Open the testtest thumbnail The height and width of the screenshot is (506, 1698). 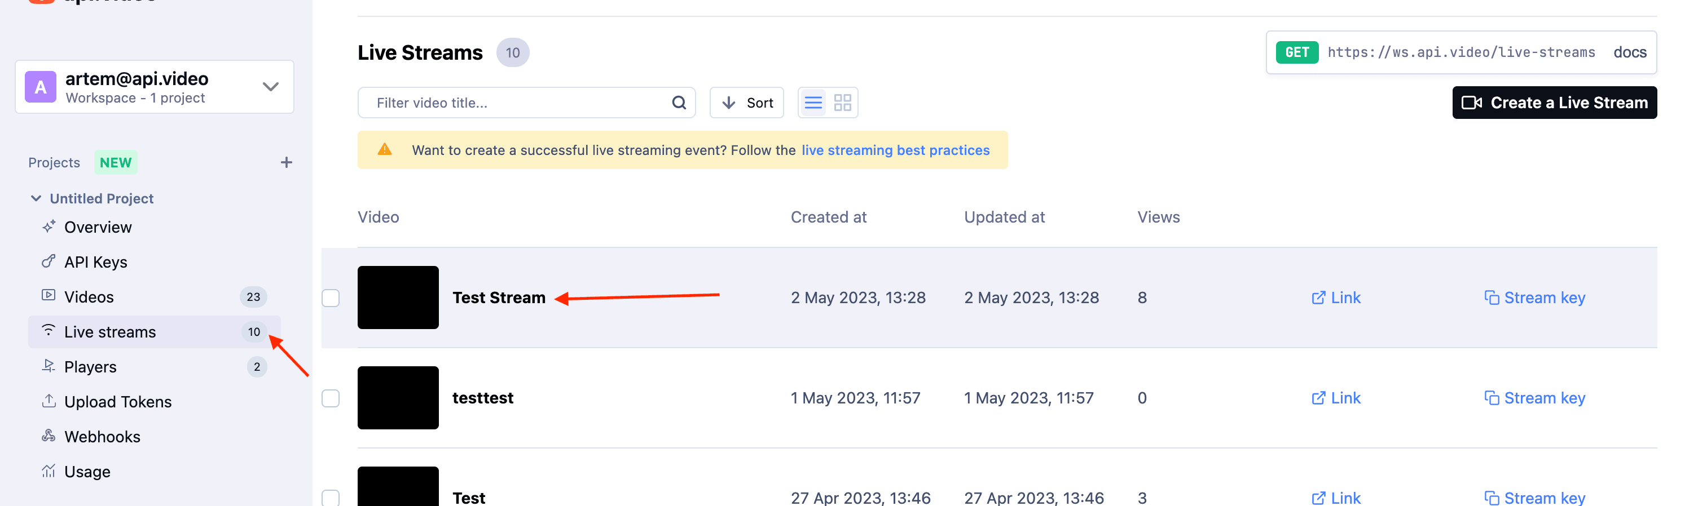[x=398, y=397]
